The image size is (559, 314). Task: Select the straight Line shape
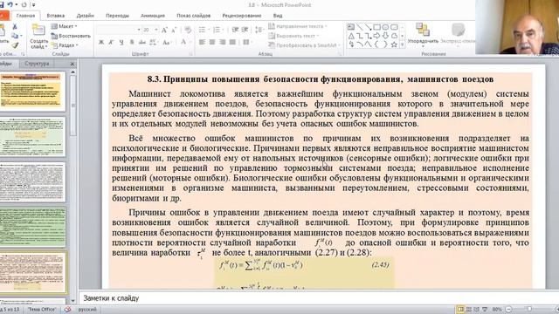click(x=359, y=27)
